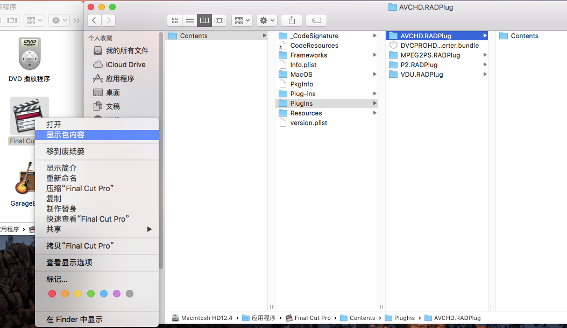This screenshot has height=328, width=567.
Task: Choose 在 Finder 中显示 from context menu
Action: click(97, 319)
